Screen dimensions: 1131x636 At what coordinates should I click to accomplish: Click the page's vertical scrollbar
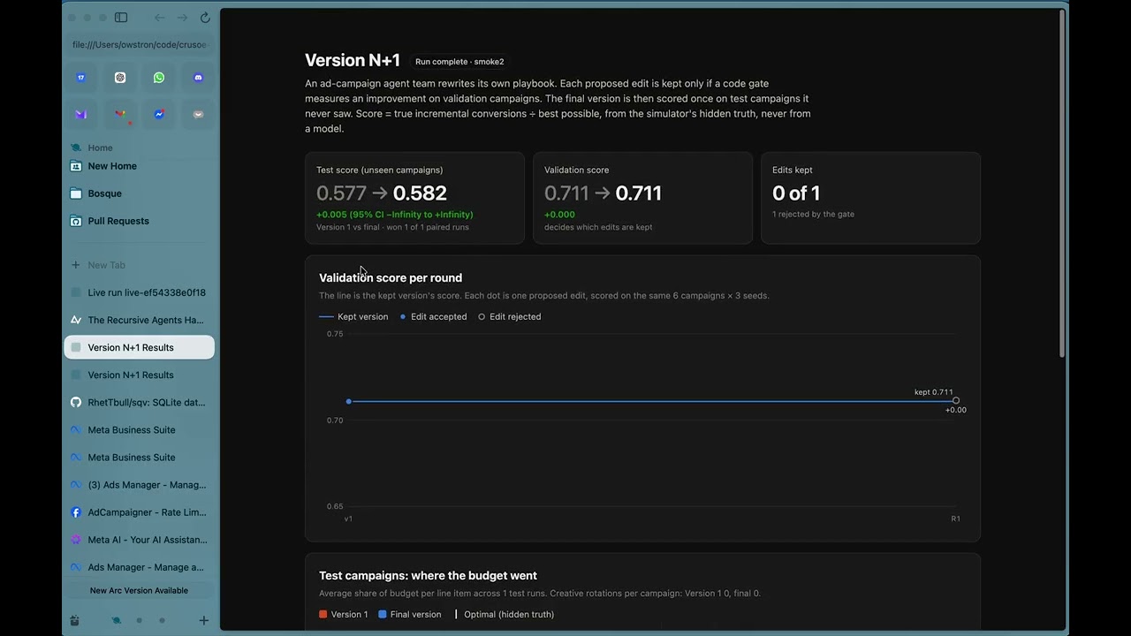(1061, 185)
